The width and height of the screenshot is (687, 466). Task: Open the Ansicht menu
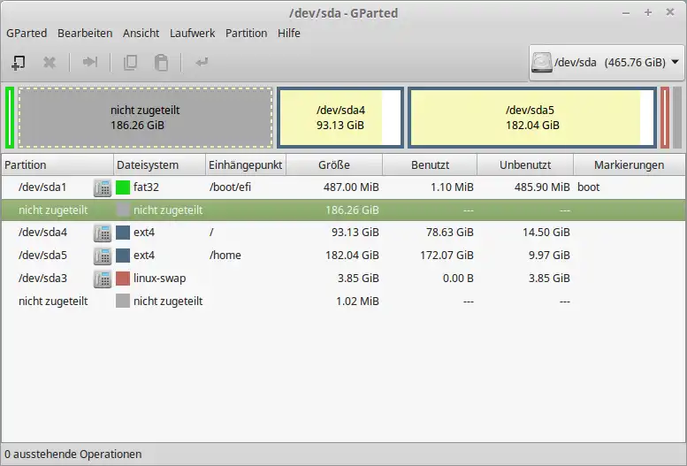tap(141, 34)
